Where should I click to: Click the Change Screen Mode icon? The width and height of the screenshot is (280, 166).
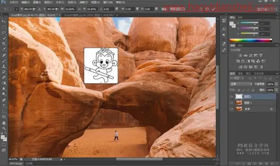coord(4,151)
